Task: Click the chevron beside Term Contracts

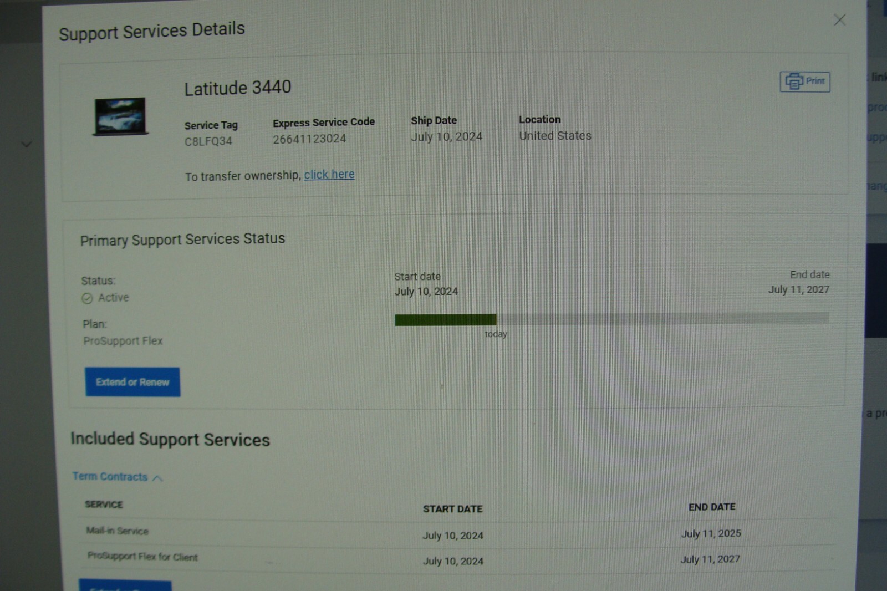Action: [x=157, y=478]
